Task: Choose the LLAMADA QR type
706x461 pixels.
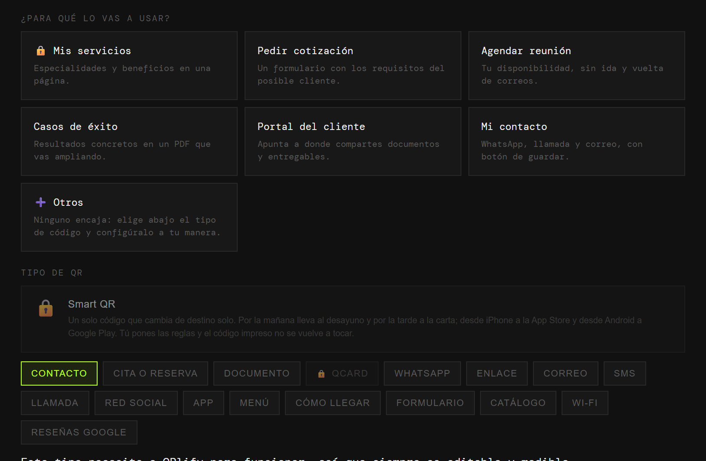Action: click(55, 403)
